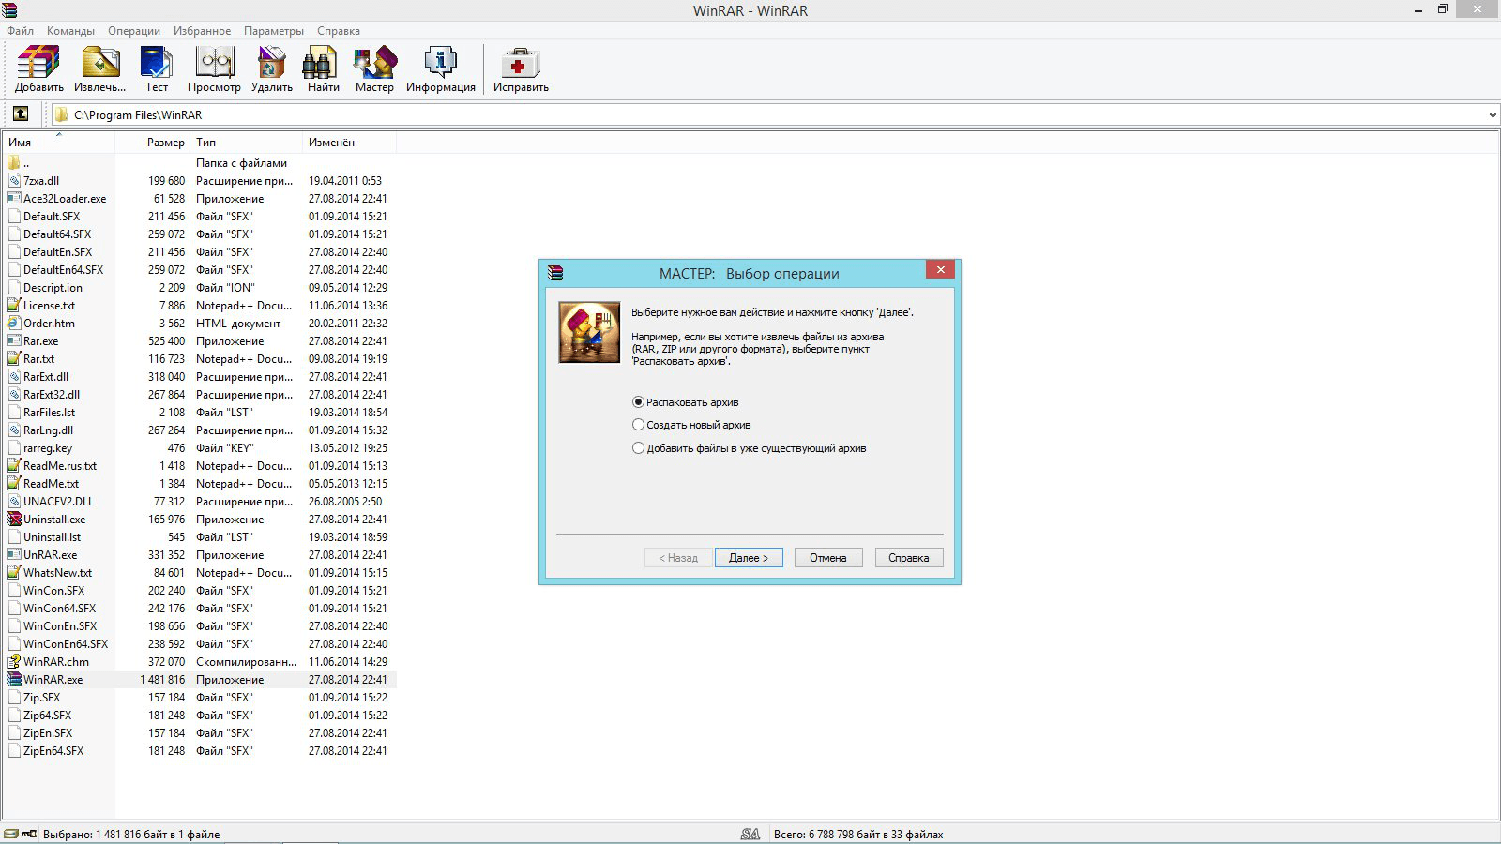Click the 'Далее >' button in wizard
1501x844 pixels.
pyautogui.click(x=749, y=558)
